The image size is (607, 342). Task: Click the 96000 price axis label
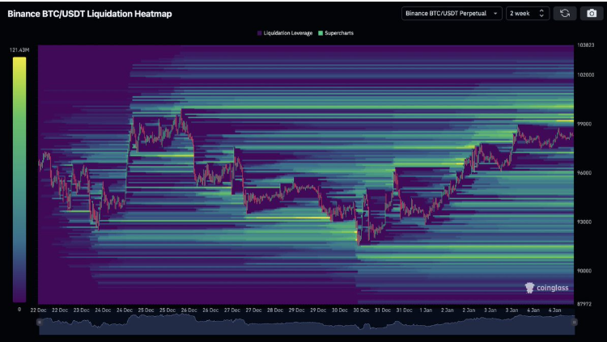pyautogui.click(x=584, y=173)
